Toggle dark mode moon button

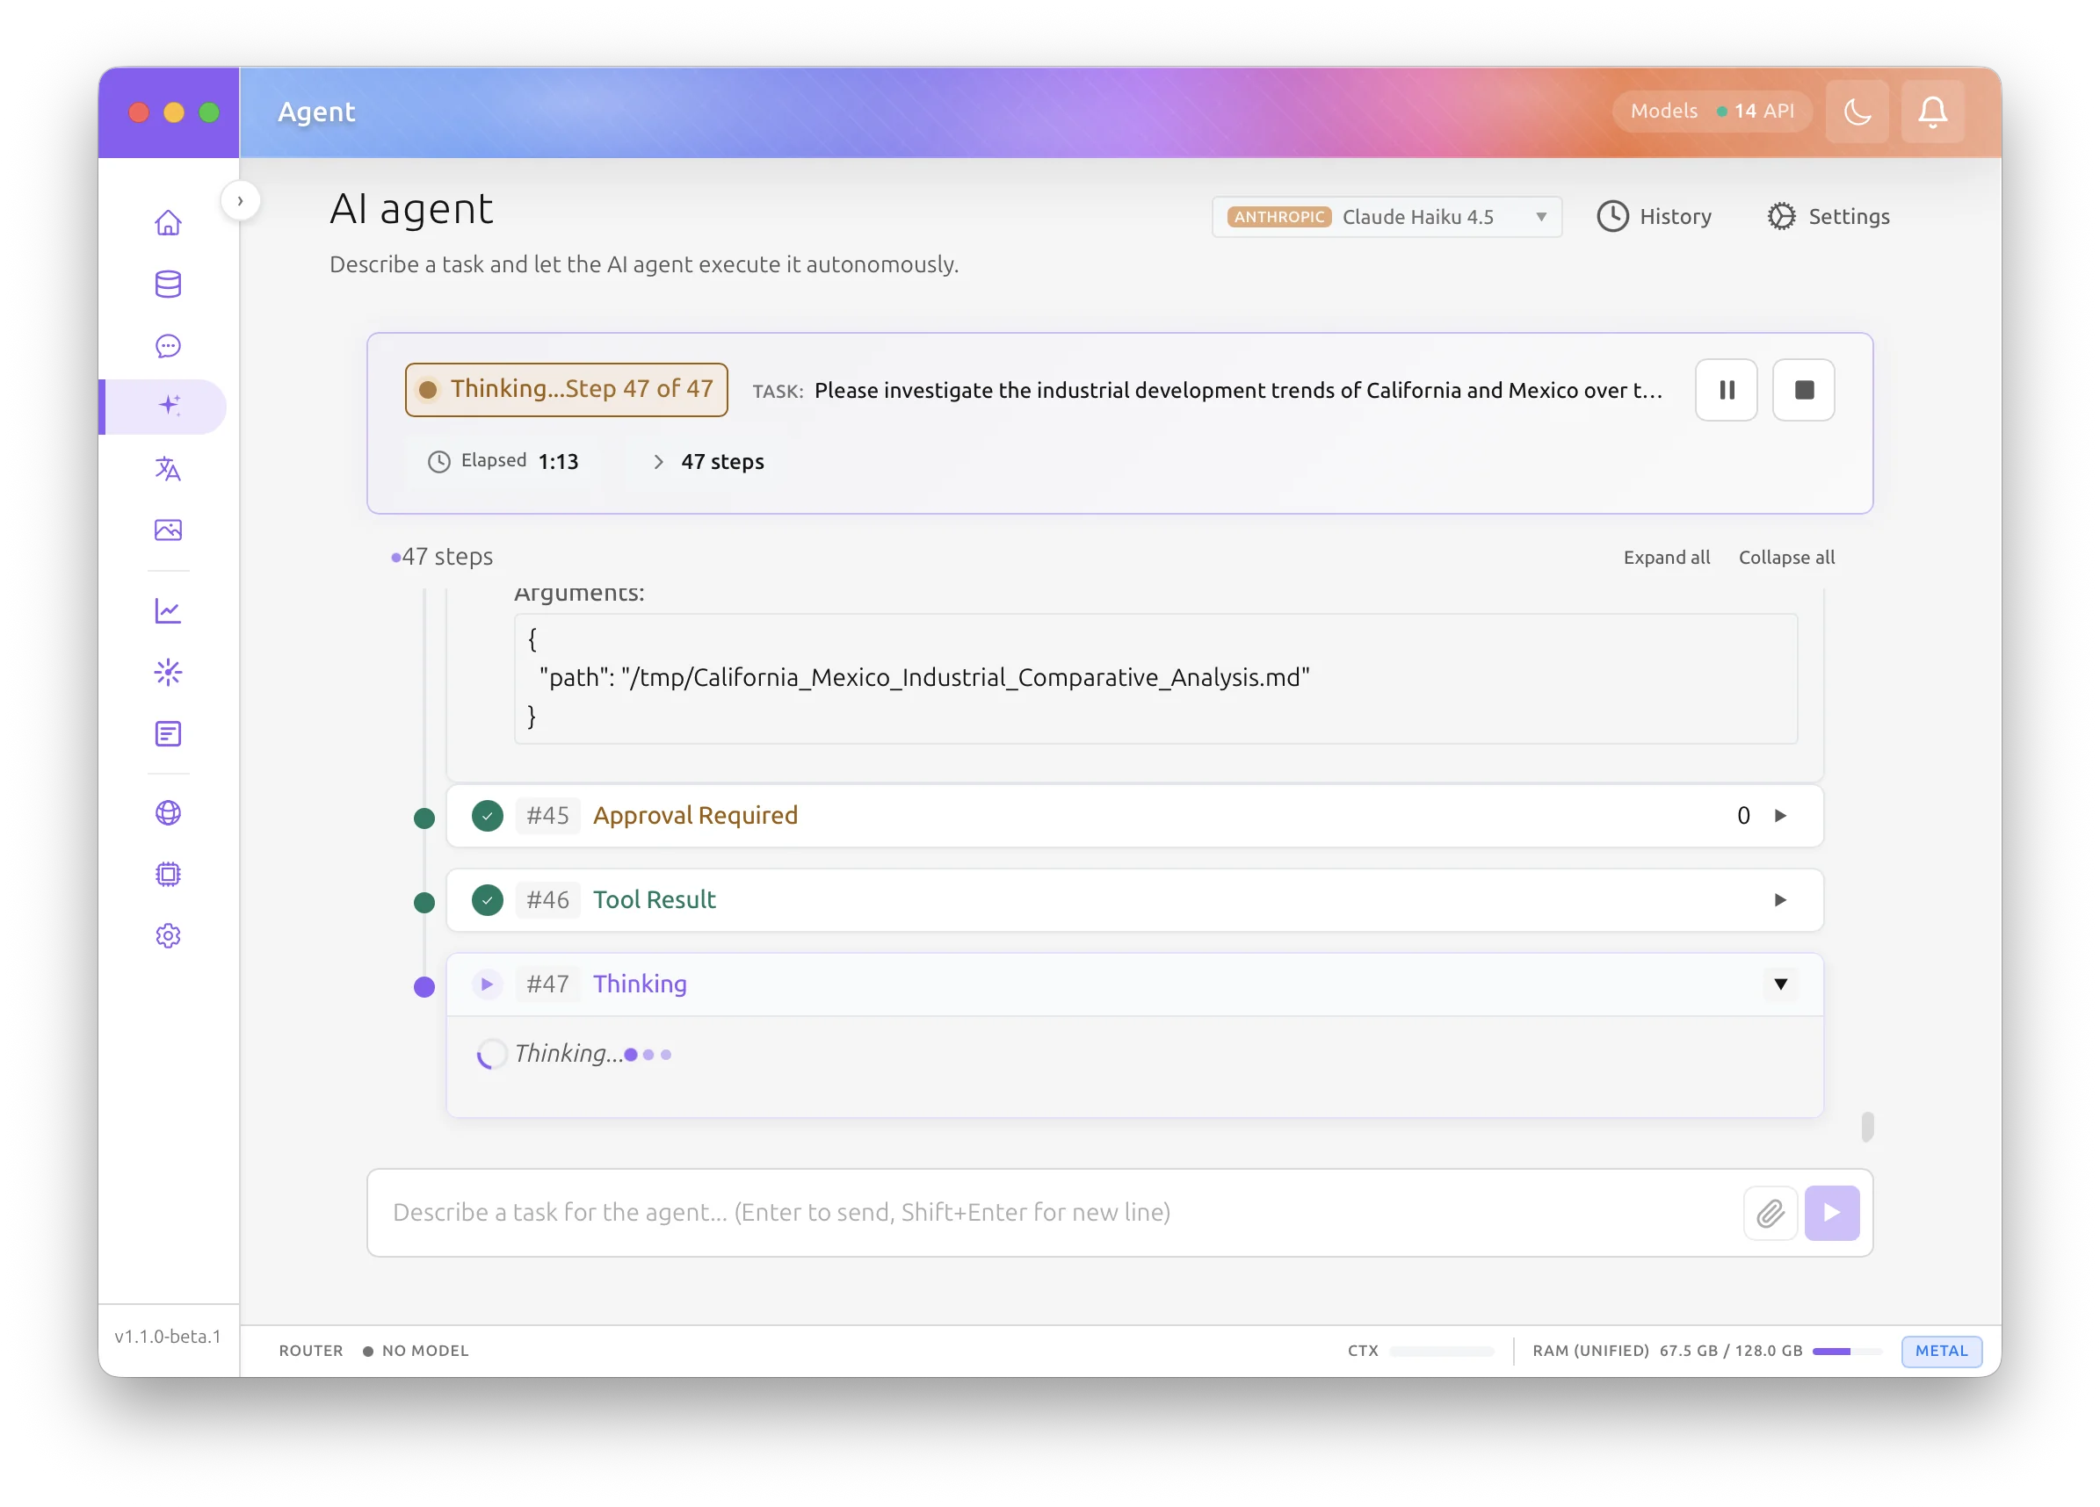pyautogui.click(x=1857, y=112)
